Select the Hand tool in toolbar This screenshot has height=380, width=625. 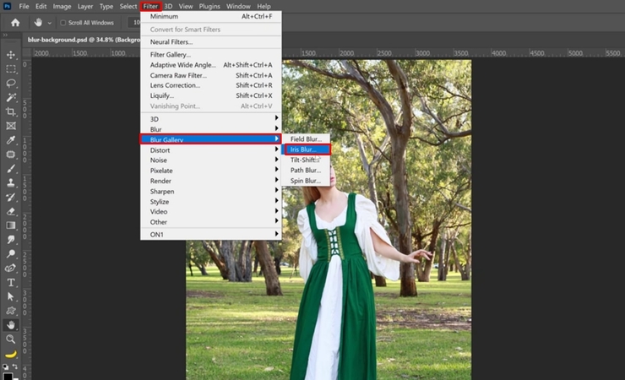[x=11, y=325]
